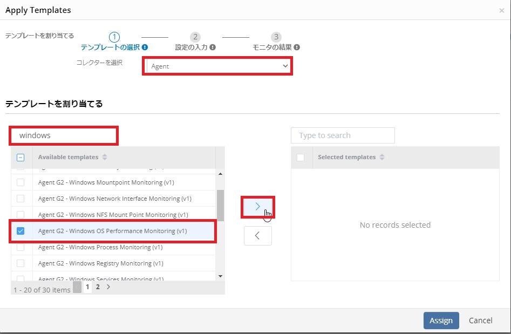Toggle select-all checkbox in Available templates header

pos(20,158)
